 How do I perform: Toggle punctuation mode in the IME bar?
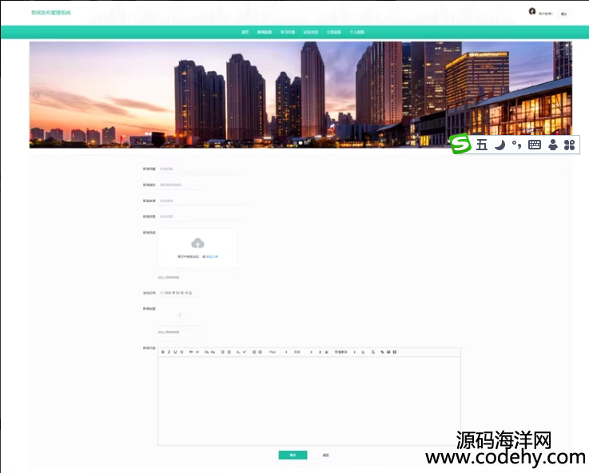[x=517, y=145]
